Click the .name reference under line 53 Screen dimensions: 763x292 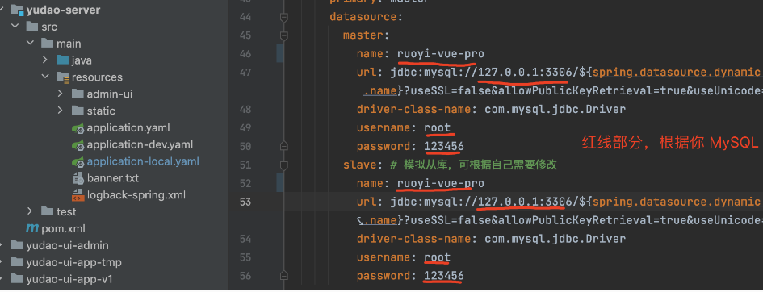[x=380, y=220]
